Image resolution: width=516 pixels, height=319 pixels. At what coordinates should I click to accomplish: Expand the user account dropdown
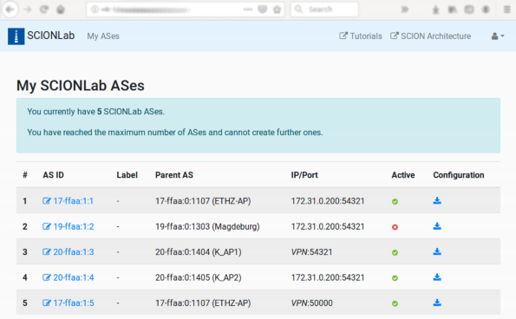[x=497, y=36]
